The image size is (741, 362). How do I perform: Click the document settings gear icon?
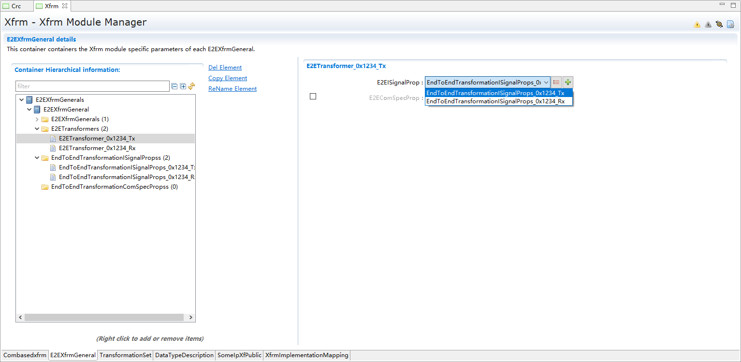[730, 25]
